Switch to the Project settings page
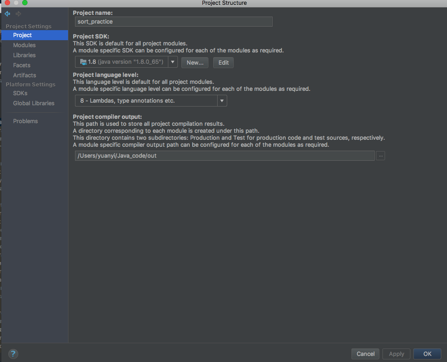 pos(22,35)
